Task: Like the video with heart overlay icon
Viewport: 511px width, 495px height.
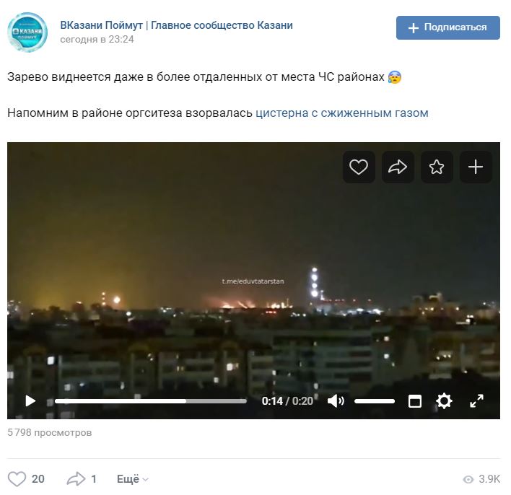Action: (x=359, y=167)
